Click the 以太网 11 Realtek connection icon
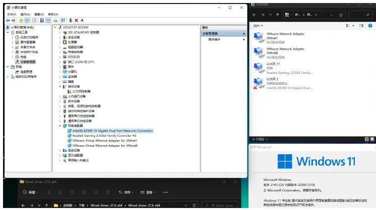The height and width of the screenshot is (210, 376). coord(258,67)
